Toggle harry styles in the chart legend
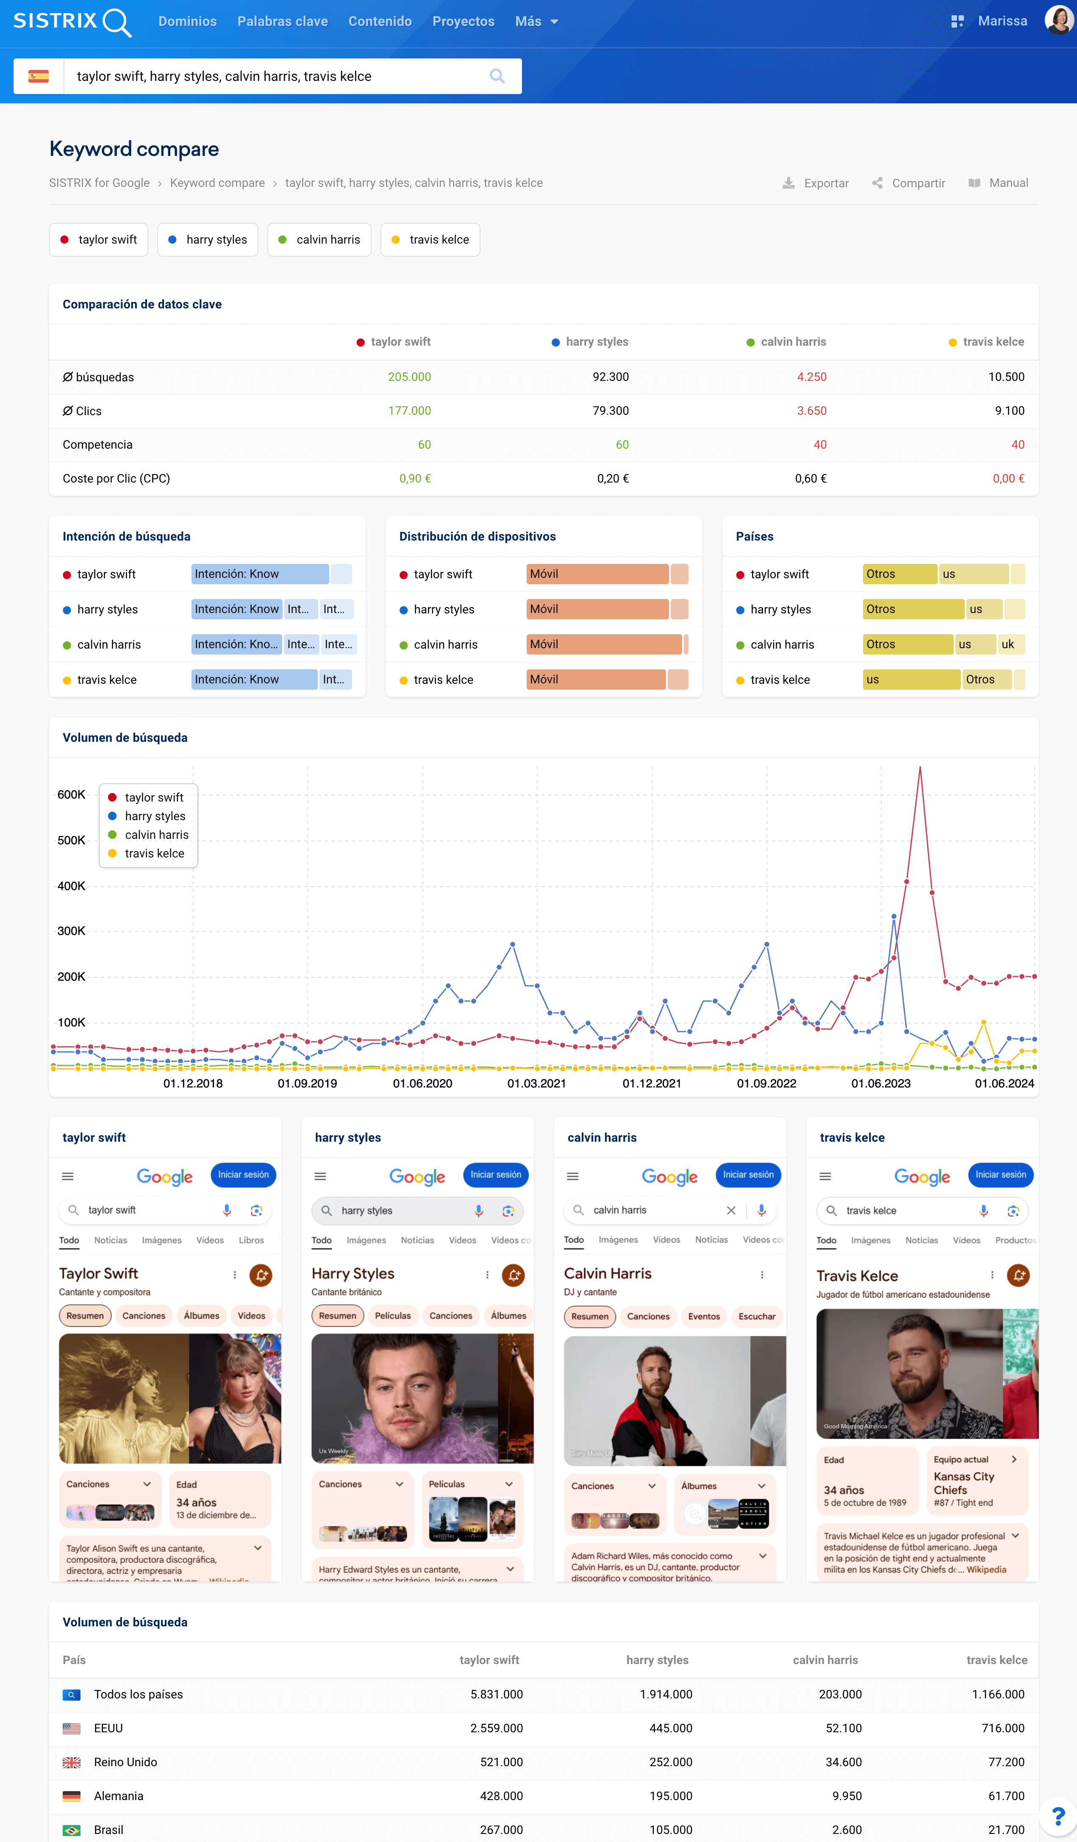1077x1842 pixels. point(154,816)
